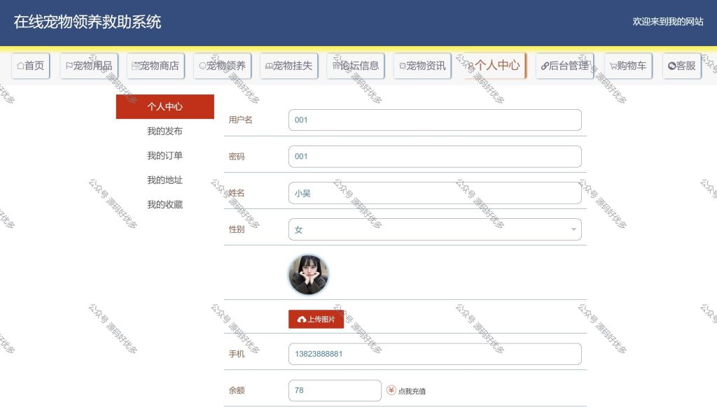Click the 上传图片 button
Image resolution: width=717 pixels, height=407 pixels.
[x=316, y=319]
